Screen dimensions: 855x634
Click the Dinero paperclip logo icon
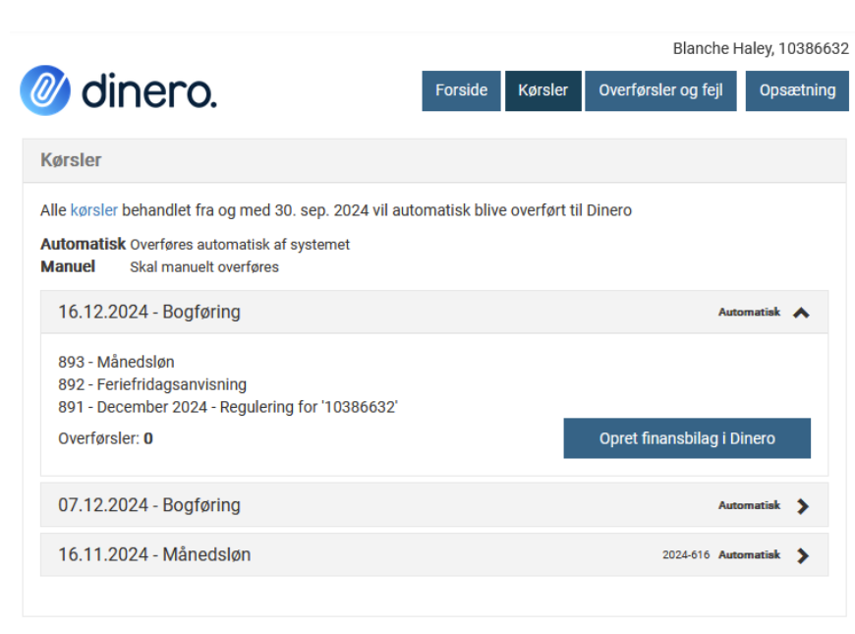[x=45, y=91]
